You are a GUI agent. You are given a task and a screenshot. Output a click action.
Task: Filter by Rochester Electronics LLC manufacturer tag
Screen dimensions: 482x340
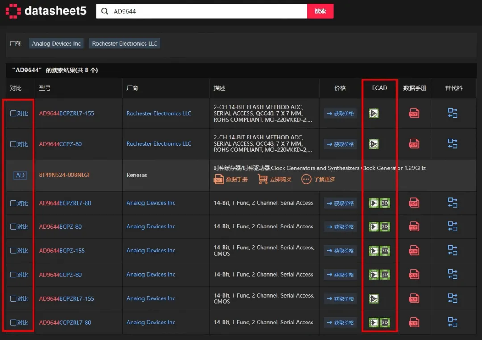(x=125, y=44)
